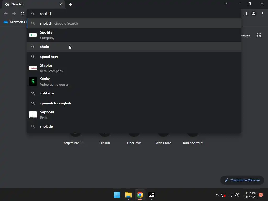
Task: Select the speed test suggestion
Action: coord(134,57)
